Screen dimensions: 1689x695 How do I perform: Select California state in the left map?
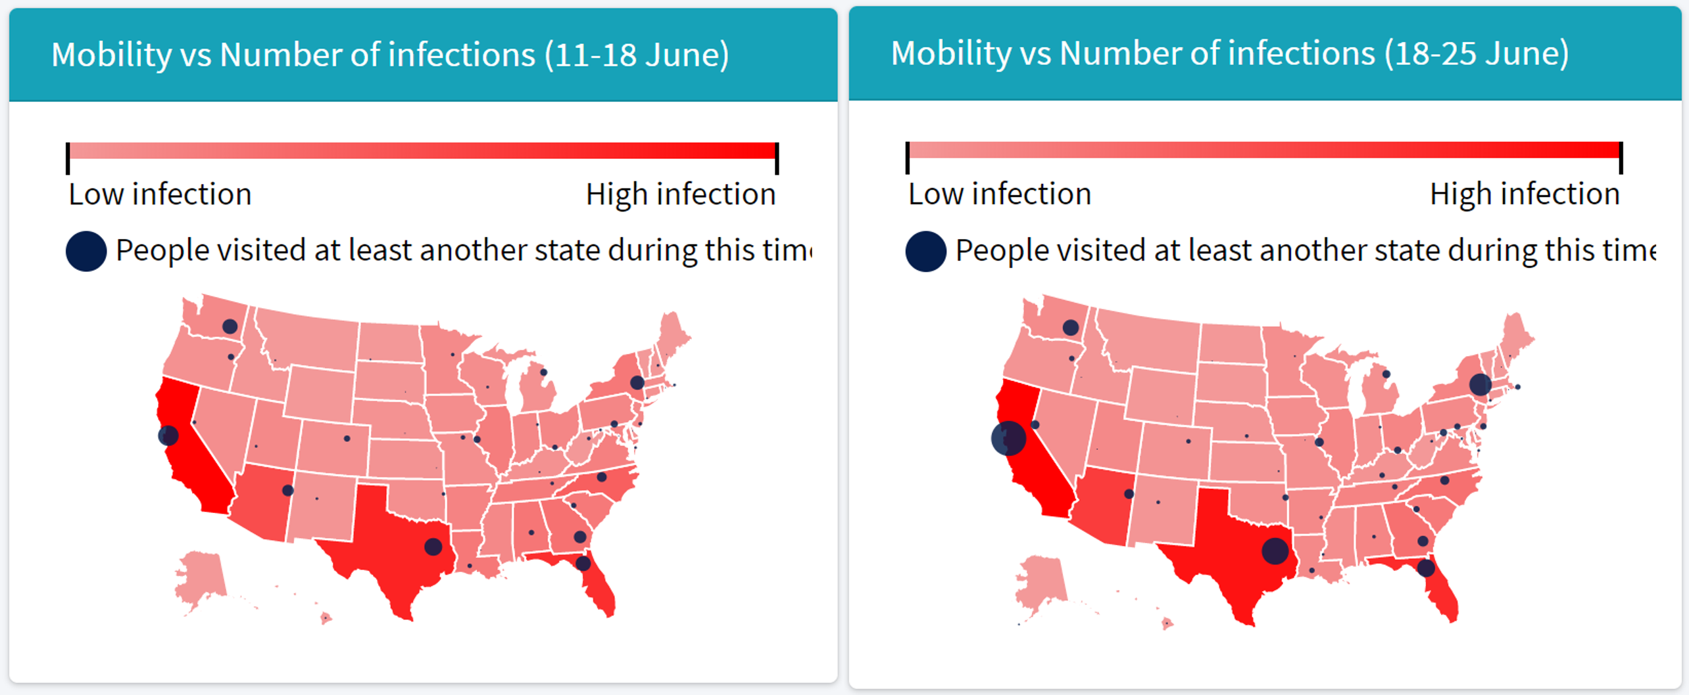coord(197,460)
